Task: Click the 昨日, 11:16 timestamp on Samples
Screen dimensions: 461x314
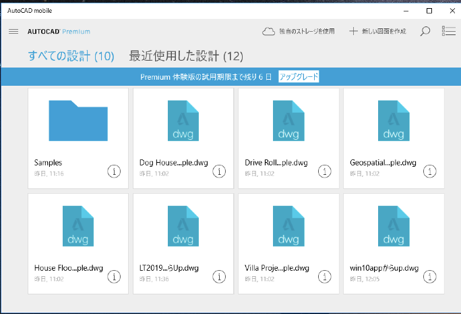Action: point(49,174)
